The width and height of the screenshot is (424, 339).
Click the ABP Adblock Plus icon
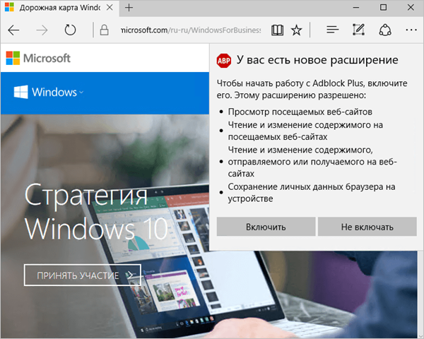(224, 61)
